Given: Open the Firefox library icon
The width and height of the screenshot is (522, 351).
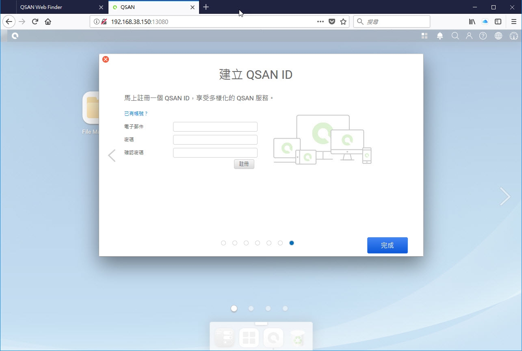Looking at the screenshot, I should click(472, 22).
